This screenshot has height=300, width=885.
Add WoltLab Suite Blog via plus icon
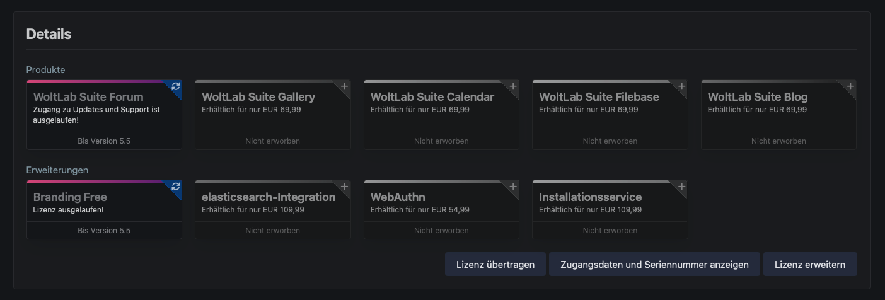click(x=850, y=86)
